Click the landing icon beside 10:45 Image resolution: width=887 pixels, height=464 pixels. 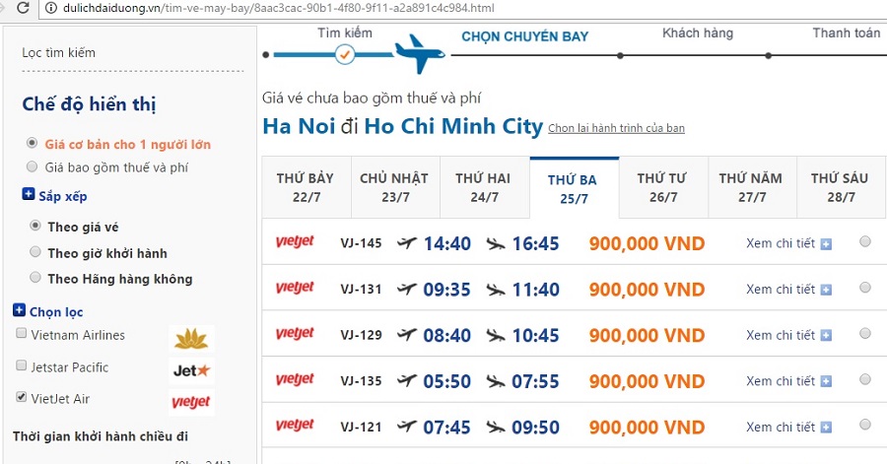coord(495,335)
